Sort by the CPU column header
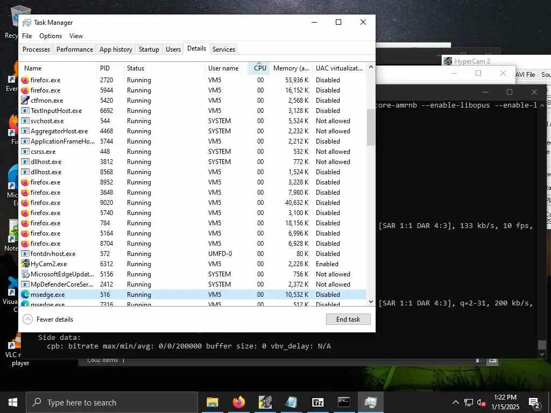 coord(260,68)
